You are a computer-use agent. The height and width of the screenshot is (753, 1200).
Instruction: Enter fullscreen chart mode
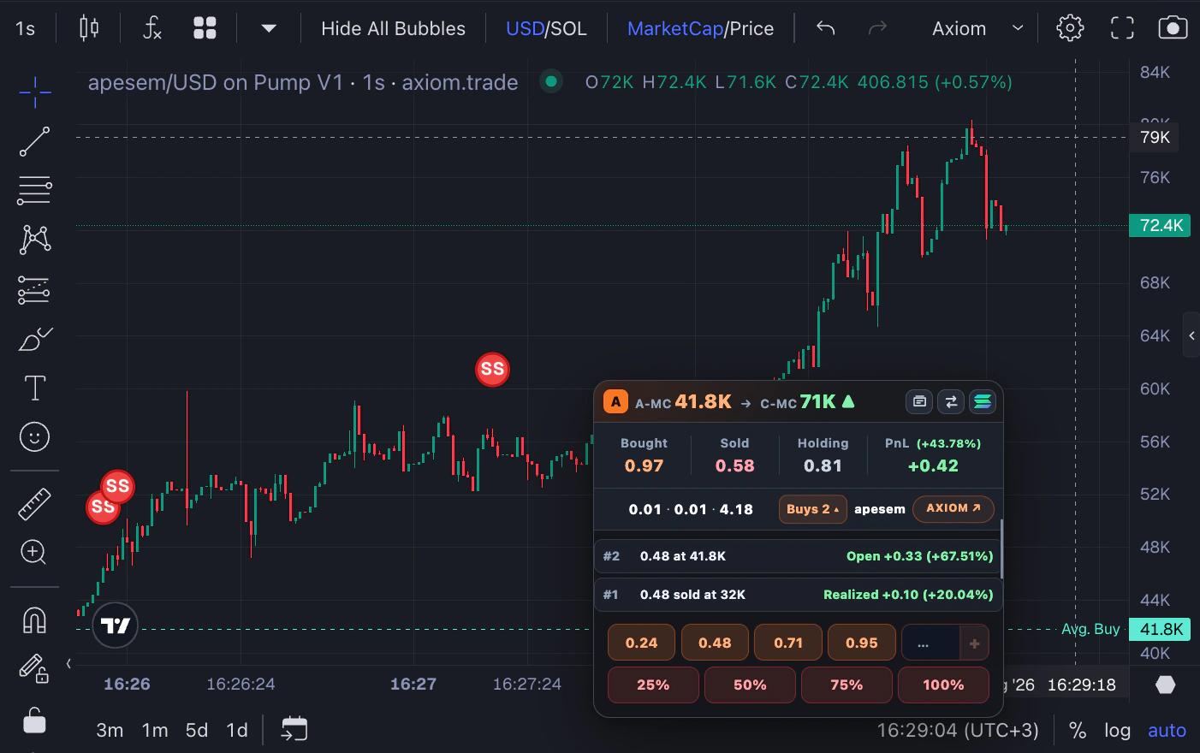pos(1122,28)
